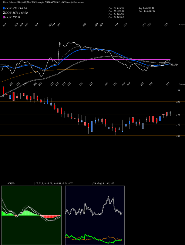Open the ADX indicator panel
Viewport: 185px width, 245px height.
(95, 215)
